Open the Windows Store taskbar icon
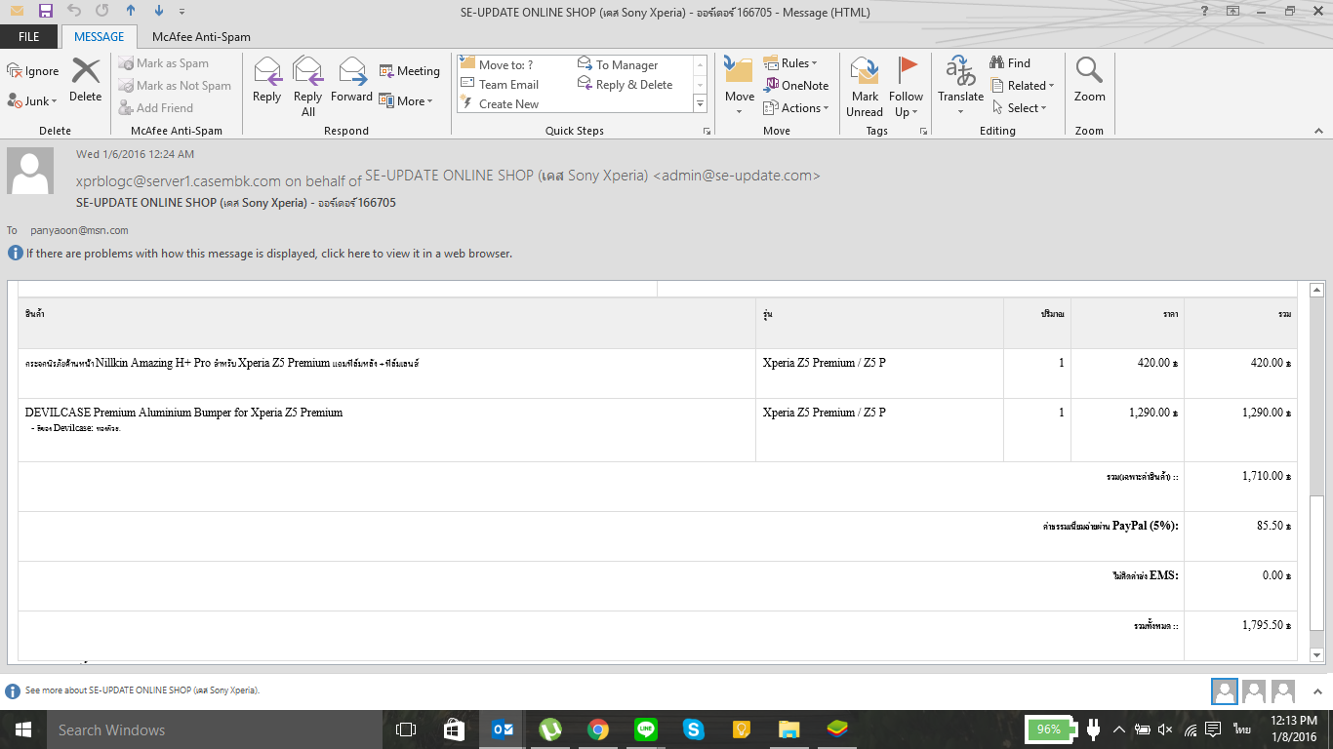1333x749 pixels. click(454, 729)
